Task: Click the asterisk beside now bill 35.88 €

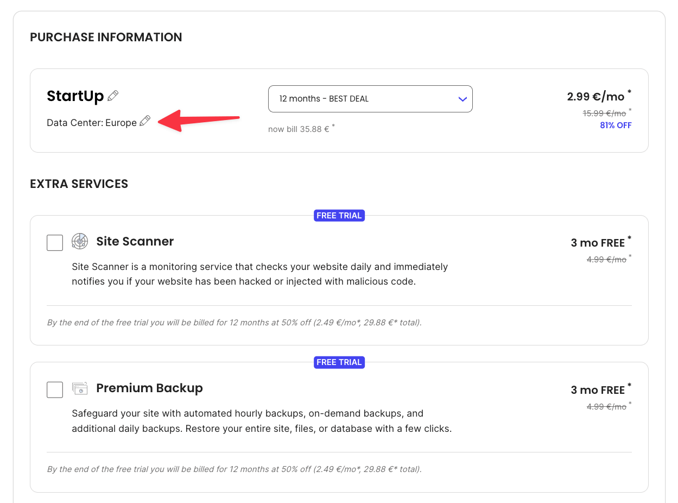Action: coord(333,125)
